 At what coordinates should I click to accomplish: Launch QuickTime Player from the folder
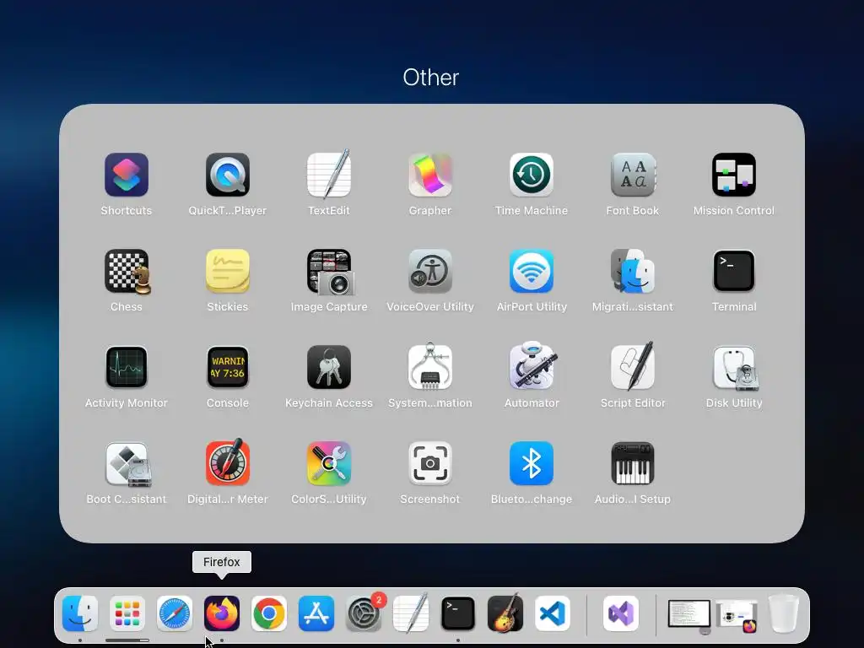pyautogui.click(x=228, y=175)
